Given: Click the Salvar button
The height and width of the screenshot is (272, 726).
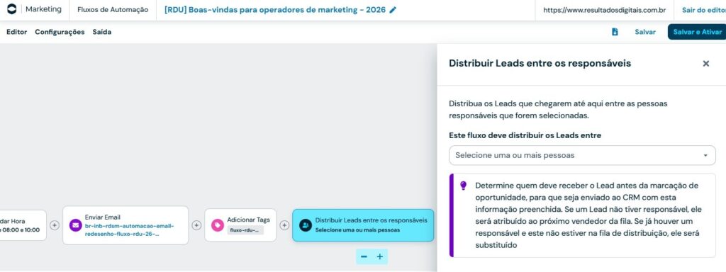Looking at the screenshot, I should (645, 32).
